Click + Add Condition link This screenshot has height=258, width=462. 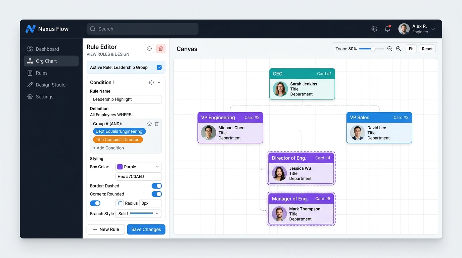coord(108,148)
